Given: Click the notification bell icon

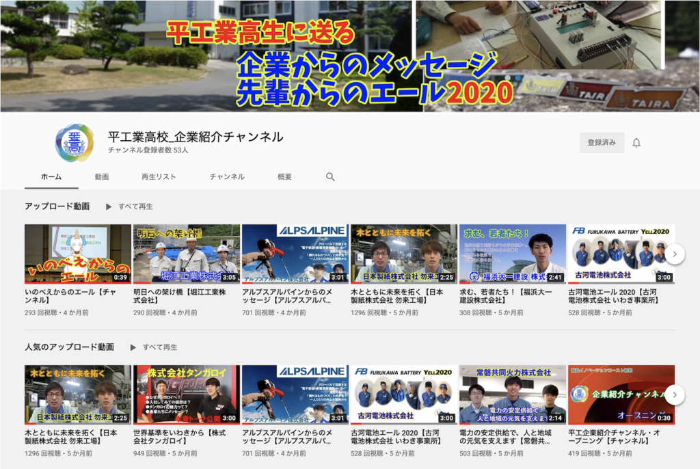Looking at the screenshot, I should [636, 142].
